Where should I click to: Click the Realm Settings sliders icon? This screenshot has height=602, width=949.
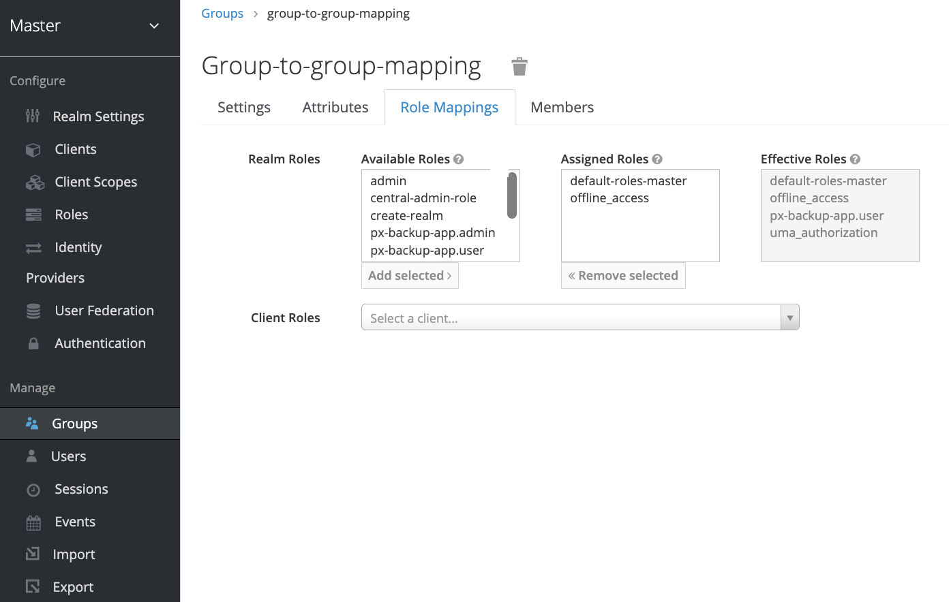coord(33,116)
